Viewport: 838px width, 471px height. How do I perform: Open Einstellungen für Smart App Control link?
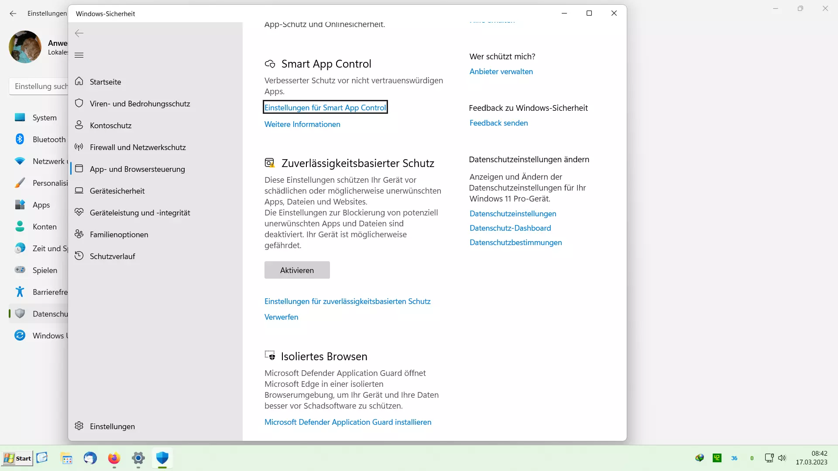[x=325, y=107]
